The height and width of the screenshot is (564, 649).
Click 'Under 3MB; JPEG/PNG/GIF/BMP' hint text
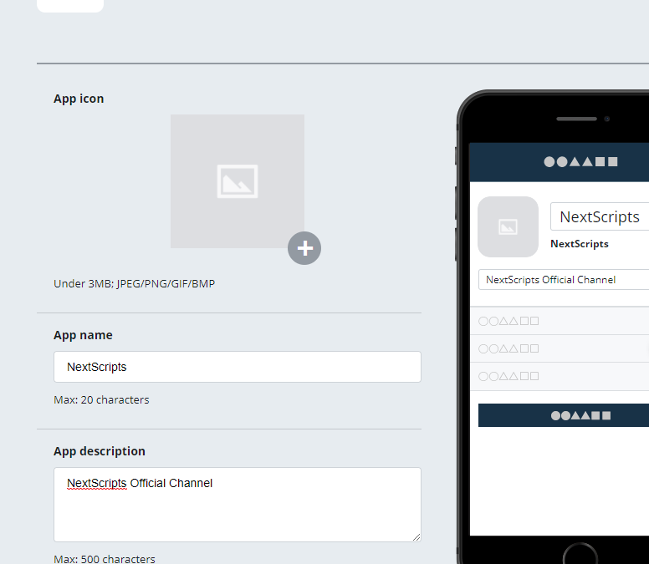(135, 283)
